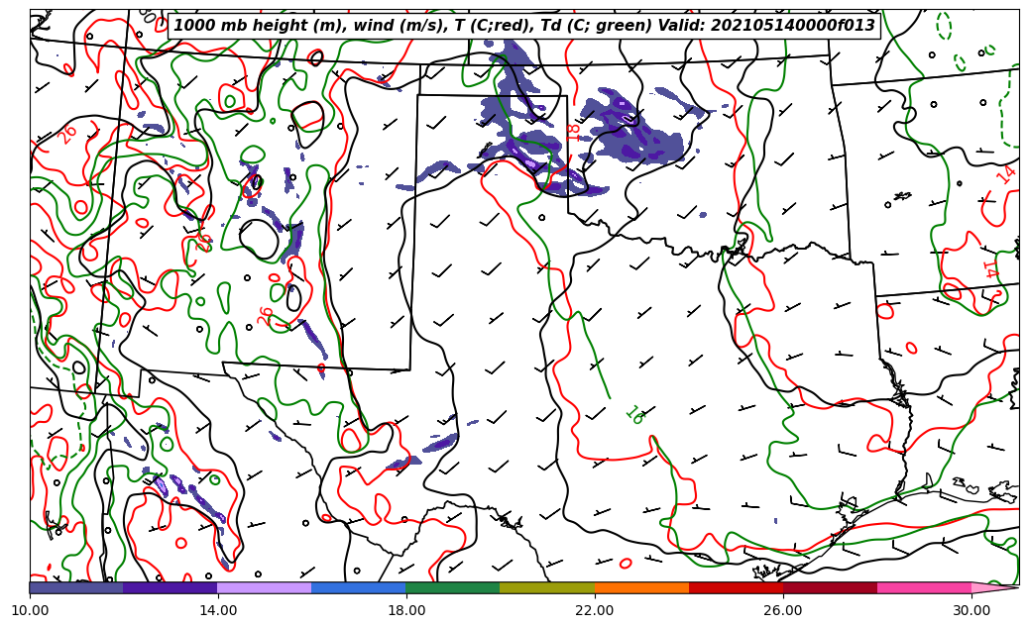Pick the olive colorbar segment at 20–22
The image size is (1028, 627).
547,587
